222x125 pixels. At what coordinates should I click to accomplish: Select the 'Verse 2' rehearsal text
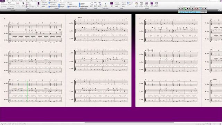[79, 17]
